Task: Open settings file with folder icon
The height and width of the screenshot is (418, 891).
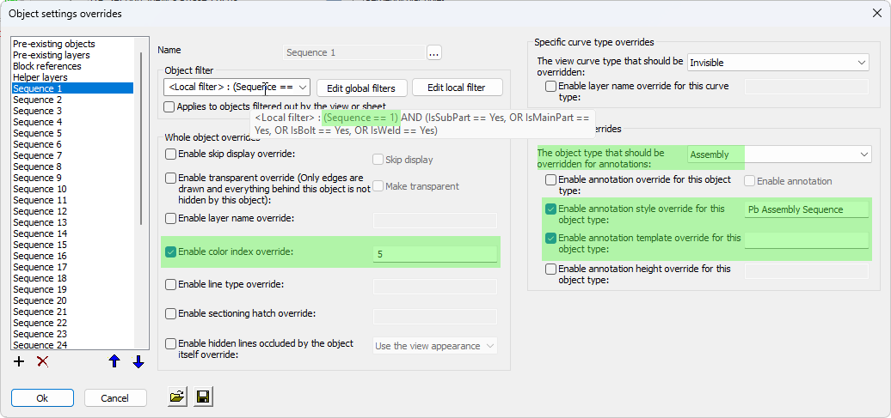Action: (x=177, y=397)
